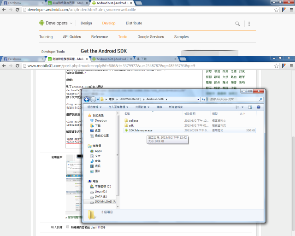This screenshot has width=295, height=236.
Task: Select the DATA (E:) drive
Action: click(x=99, y=197)
